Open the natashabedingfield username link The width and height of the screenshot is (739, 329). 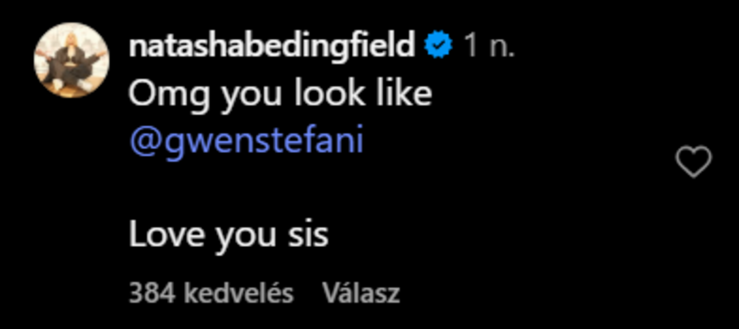[272, 46]
